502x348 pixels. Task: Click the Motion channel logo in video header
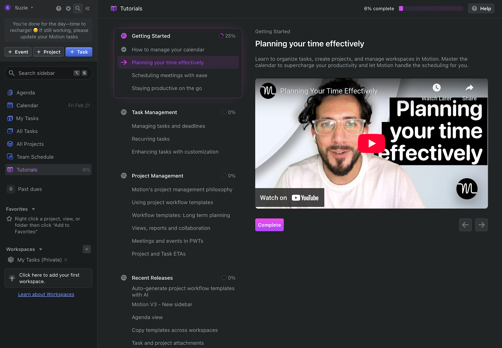pyautogui.click(x=268, y=91)
